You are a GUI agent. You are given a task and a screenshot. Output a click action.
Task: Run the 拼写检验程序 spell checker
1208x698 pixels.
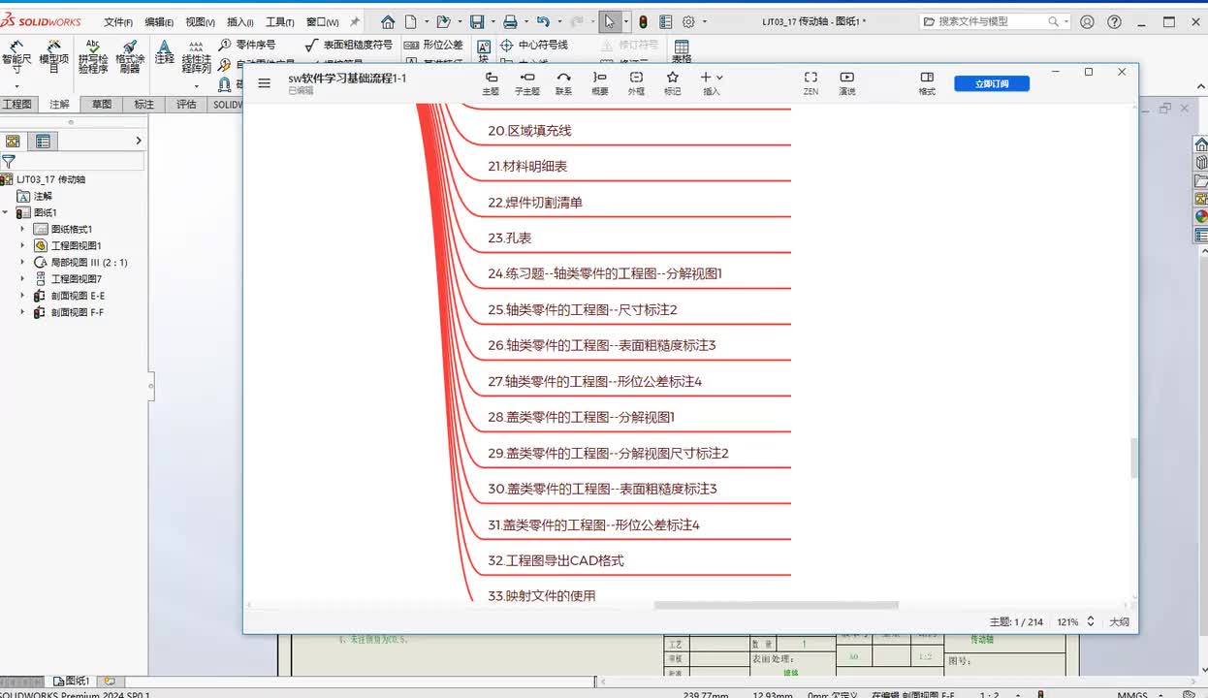[x=93, y=57]
